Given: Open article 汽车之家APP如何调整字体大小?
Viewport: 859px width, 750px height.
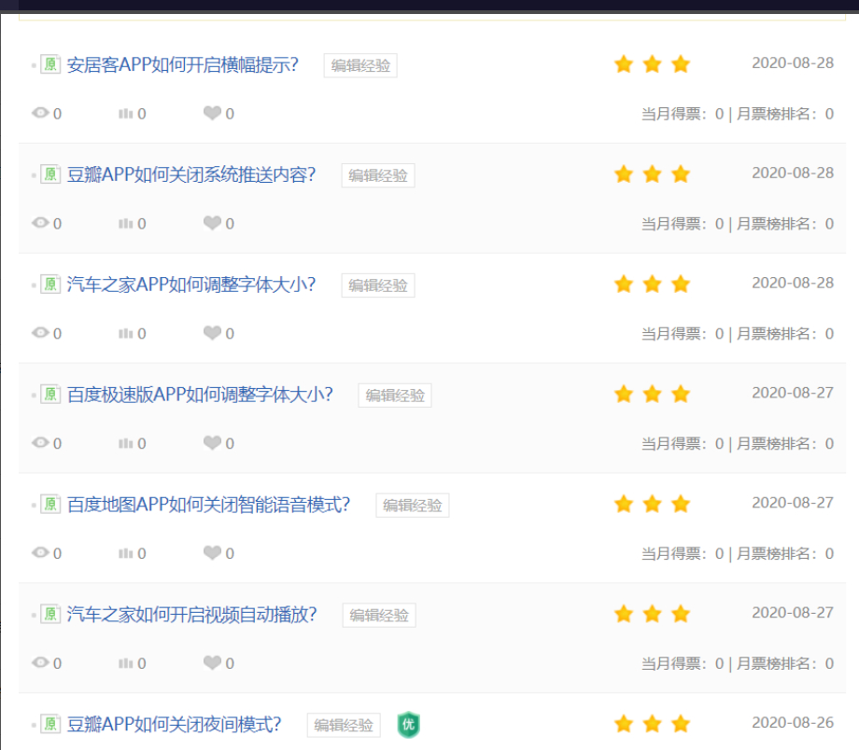Looking at the screenshot, I should point(191,285).
